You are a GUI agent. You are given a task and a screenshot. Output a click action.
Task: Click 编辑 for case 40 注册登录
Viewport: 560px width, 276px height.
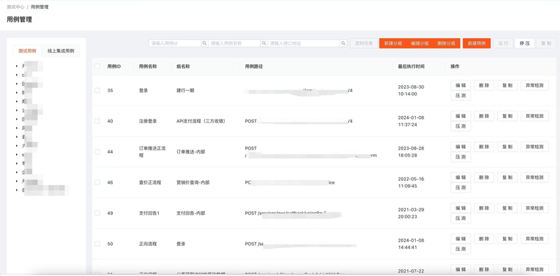pyautogui.click(x=461, y=116)
